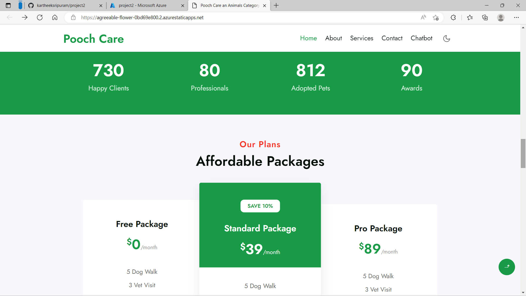Add this page to favorites star

tap(436, 18)
